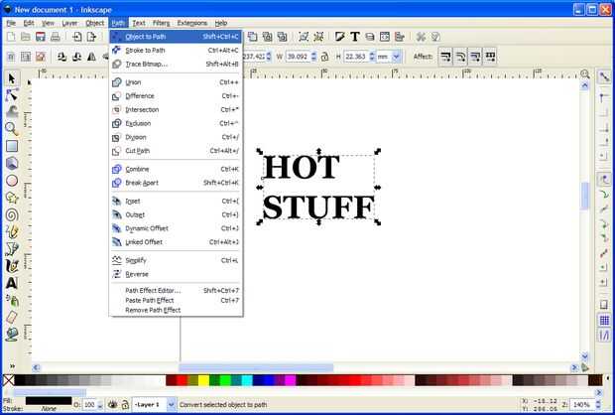Viewport: 615px width, 415px height.
Task: Select the Zoom magnifier tool in toolbox
Action: tap(12, 129)
